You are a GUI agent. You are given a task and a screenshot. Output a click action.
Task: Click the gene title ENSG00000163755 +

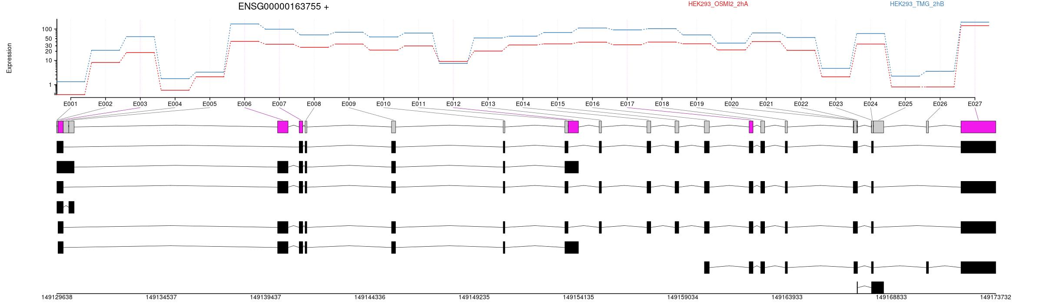pos(283,7)
